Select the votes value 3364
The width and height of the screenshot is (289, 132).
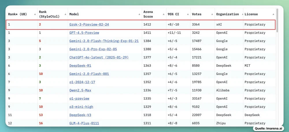[196, 24]
